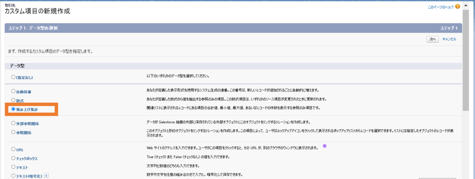Viewport: 475px width, 179px height.
Task: Choose the テキスト radio button
Action: click(x=13, y=167)
